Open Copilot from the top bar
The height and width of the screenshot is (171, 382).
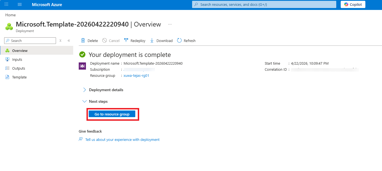pos(353,4)
